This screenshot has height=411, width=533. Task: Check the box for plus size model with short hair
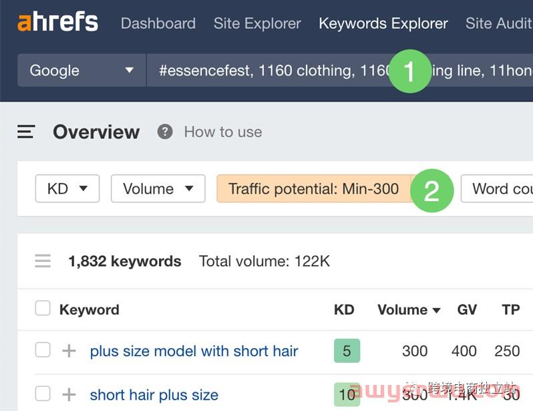tap(43, 350)
